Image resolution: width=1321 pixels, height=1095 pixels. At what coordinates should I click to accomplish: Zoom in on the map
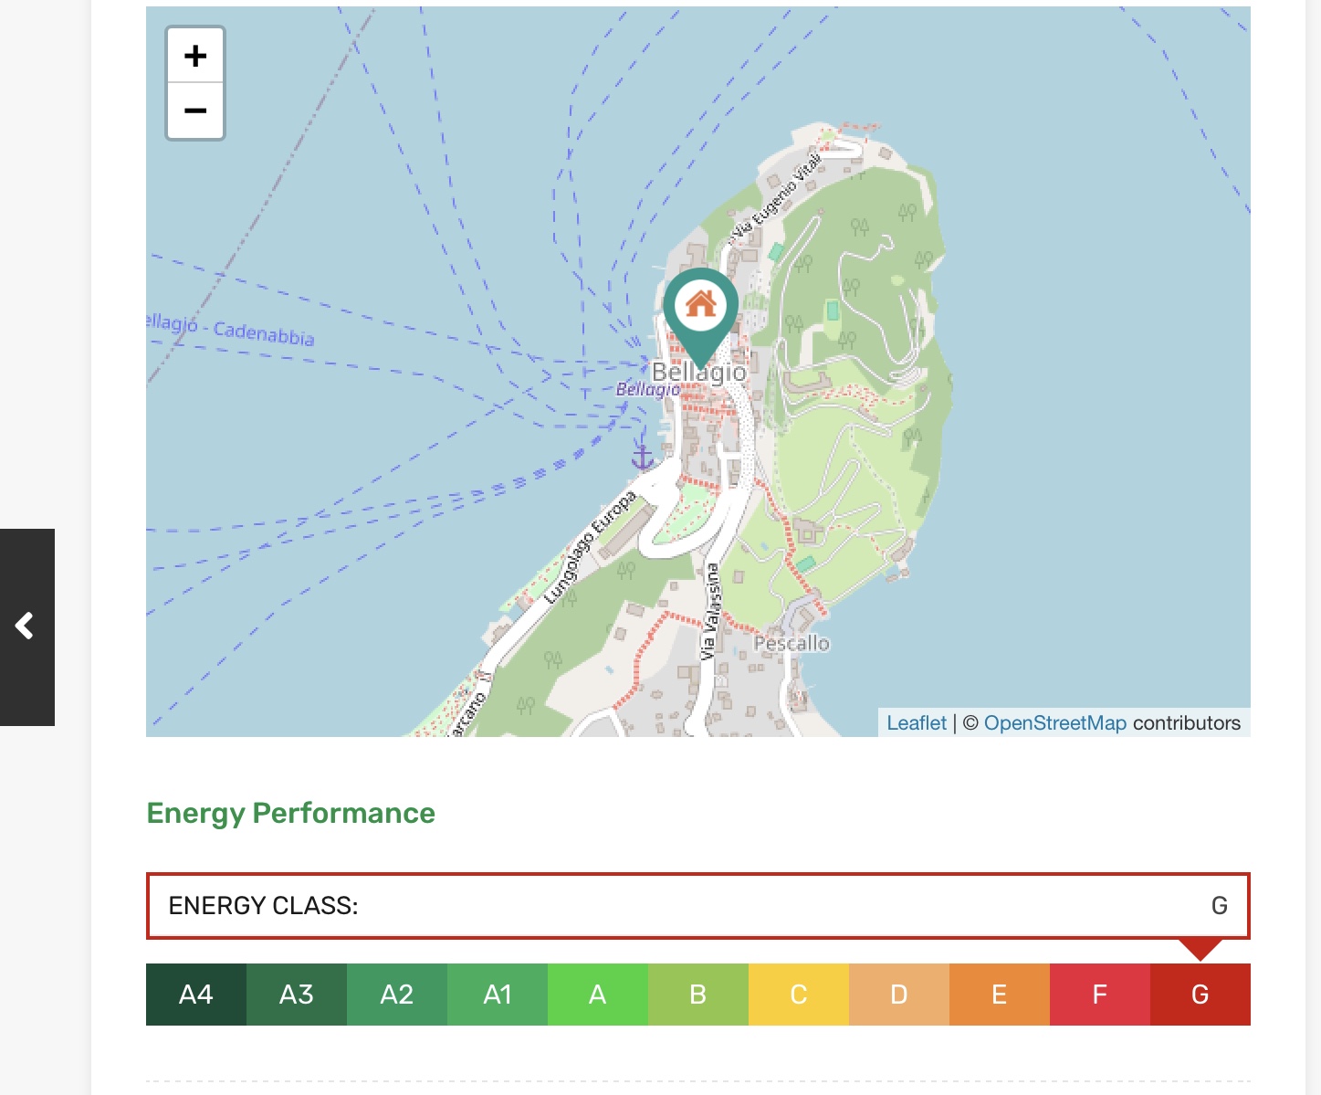[x=195, y=56]
